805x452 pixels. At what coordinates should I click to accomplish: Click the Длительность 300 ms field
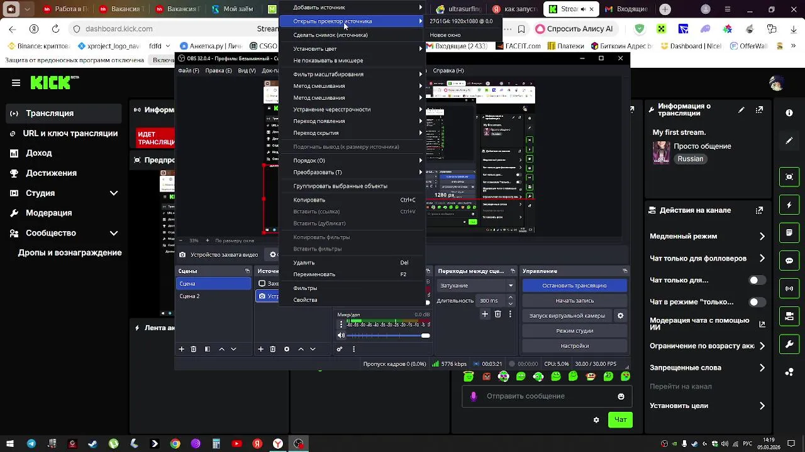[491, 301]
